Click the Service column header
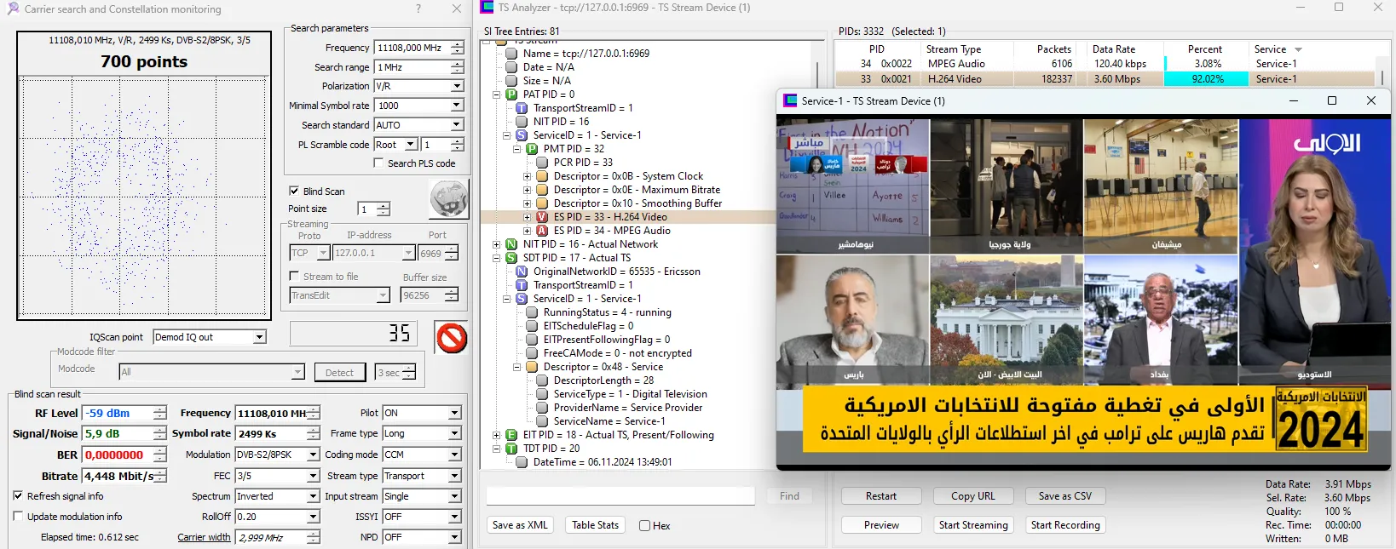Screen dimensions: 1396x549 (x=1270, y=49)
